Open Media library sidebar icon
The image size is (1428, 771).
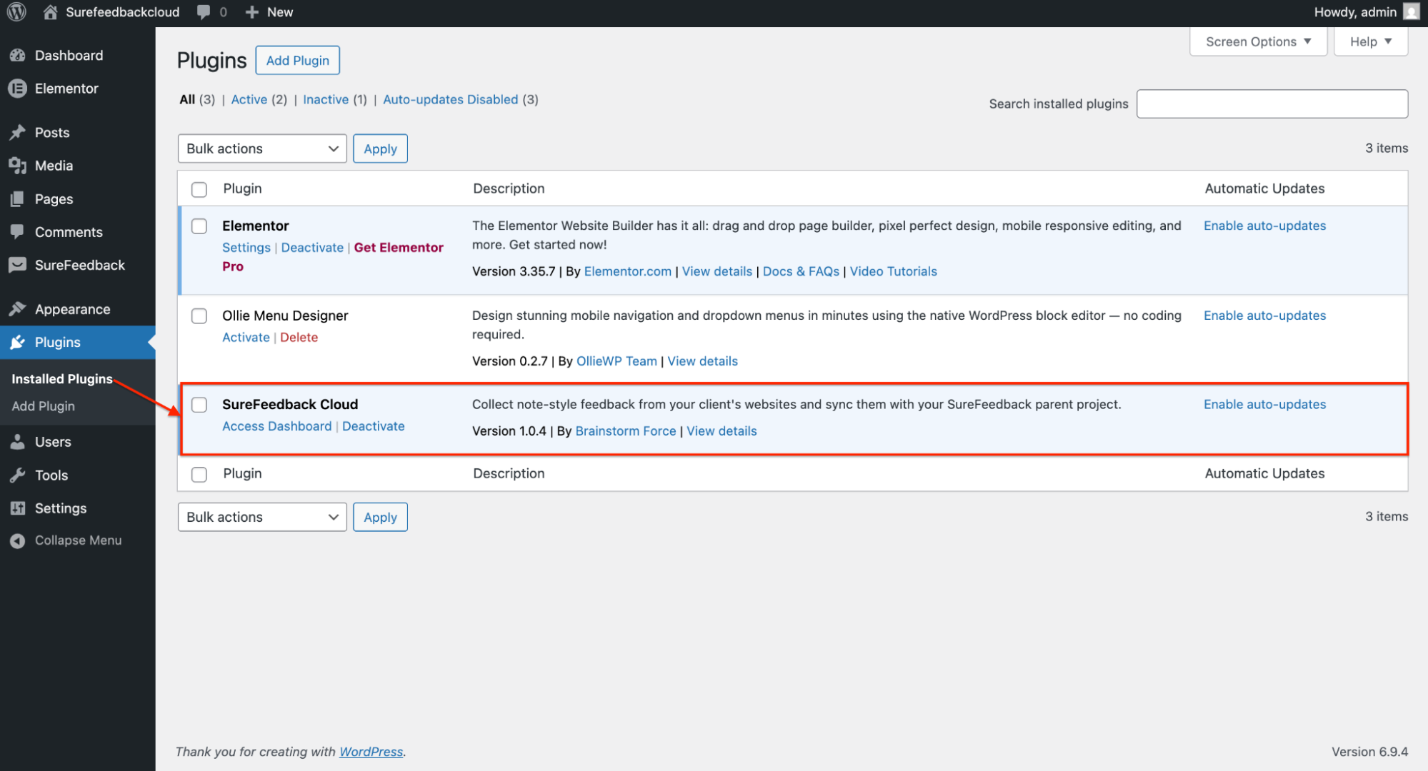click(18, 166)
